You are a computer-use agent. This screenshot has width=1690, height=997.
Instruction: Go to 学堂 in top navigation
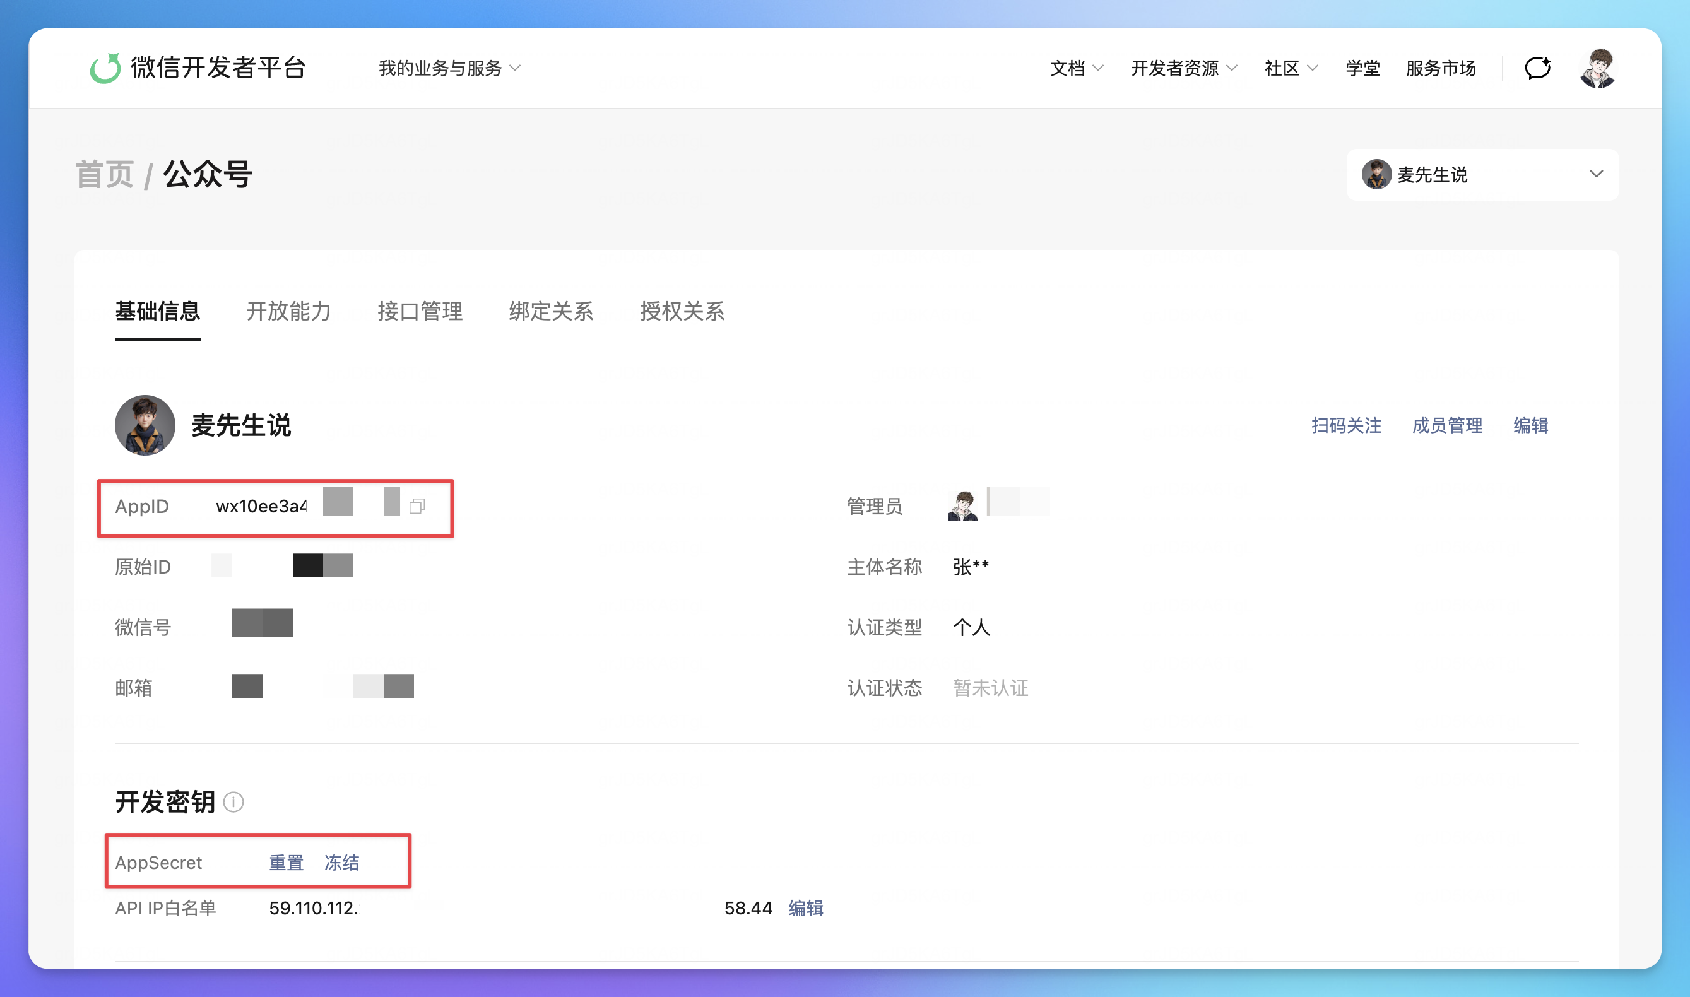pyautogui.click(x=1363, y=68)
